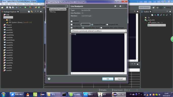Toggle Hide Non-Public Members in Outline toolbar

coord(164,15)
